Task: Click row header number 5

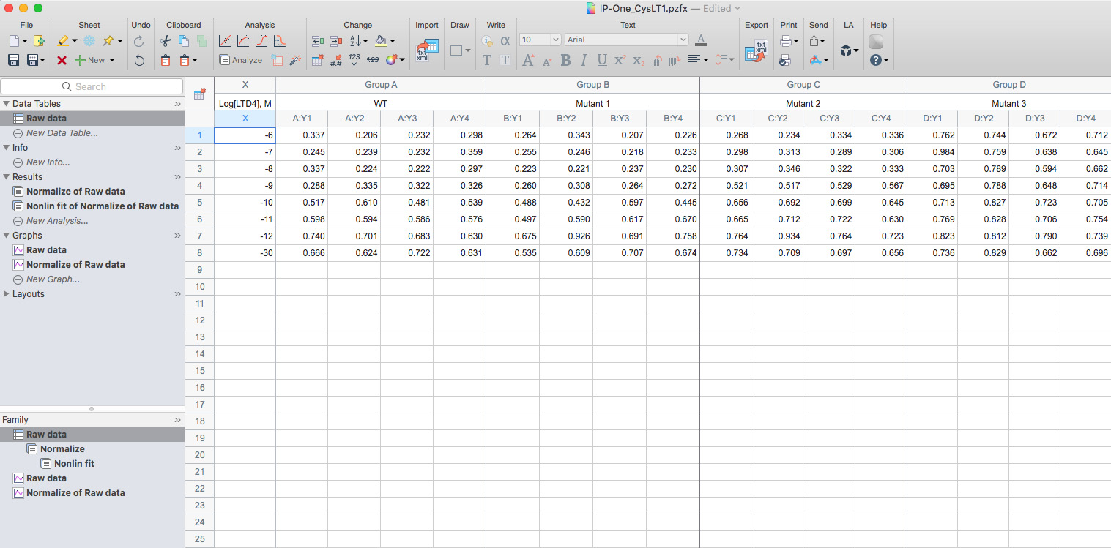Action: tap(200, 203)
